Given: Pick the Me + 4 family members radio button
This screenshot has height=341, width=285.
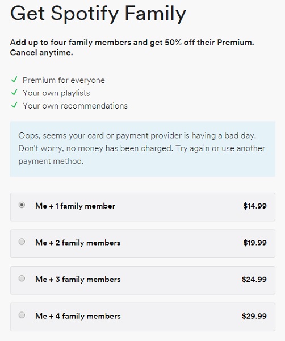Looking at the screenshot, I should (22, 315).
